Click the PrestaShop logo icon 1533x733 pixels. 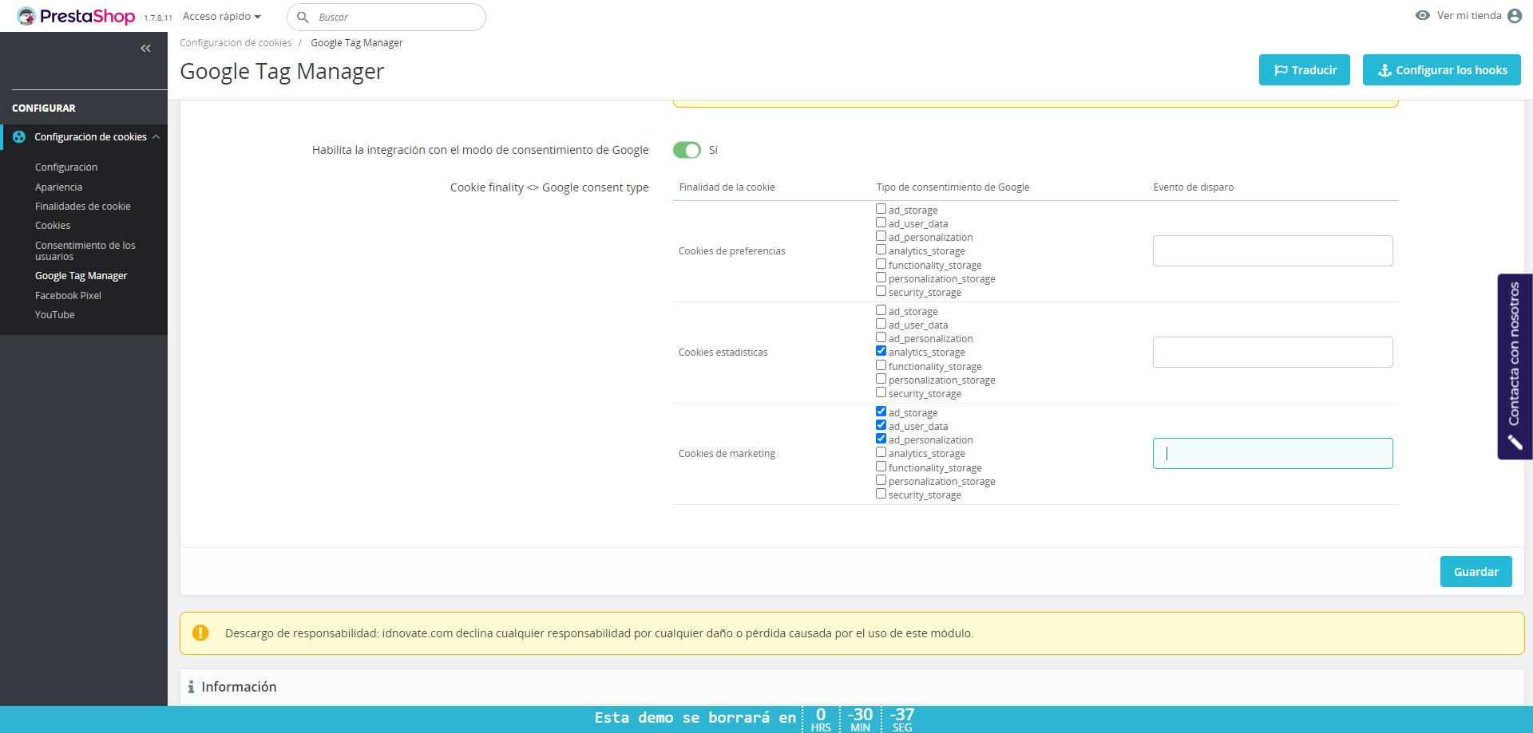(26, 16)
